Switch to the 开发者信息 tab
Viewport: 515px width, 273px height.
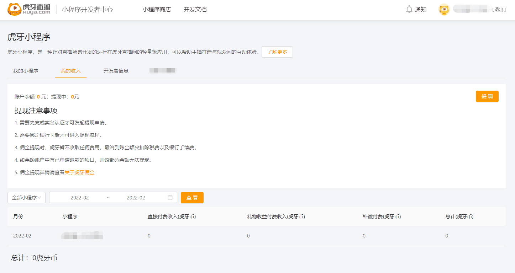coord(116,71)
